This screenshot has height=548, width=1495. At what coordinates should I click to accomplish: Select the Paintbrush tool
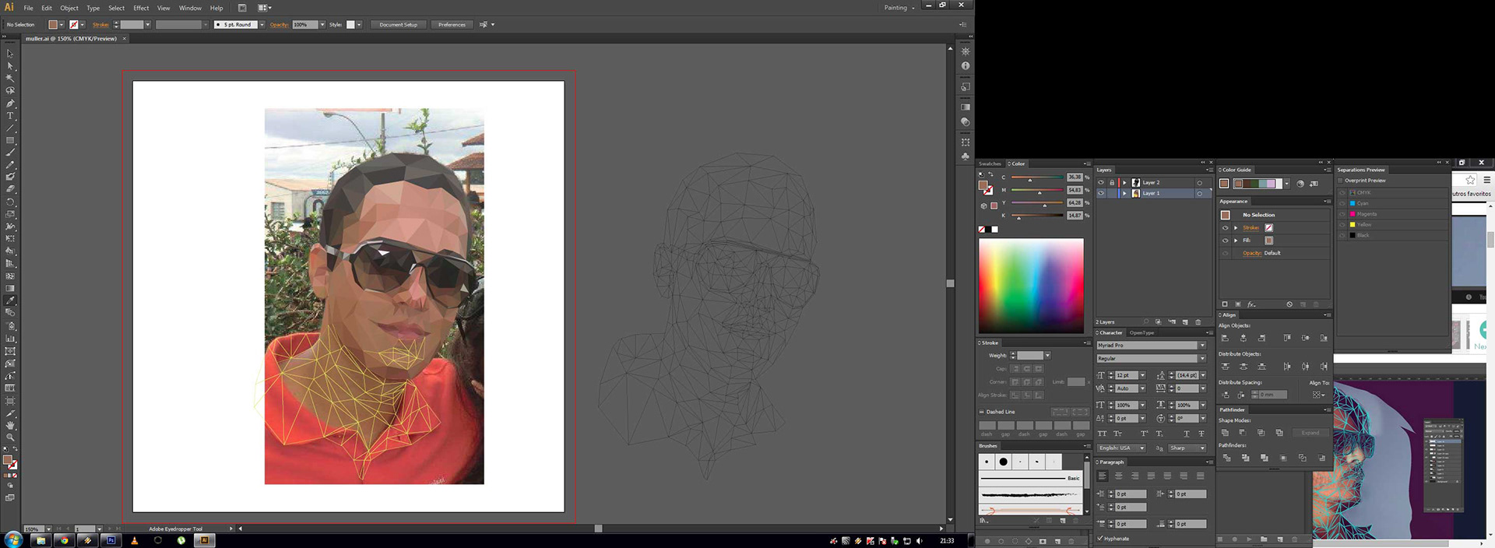(x=10, y=153)
